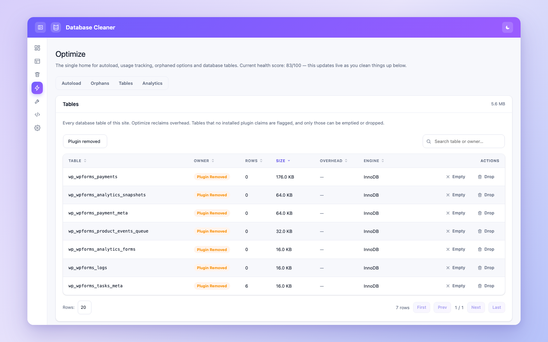Empty the wp_wpforms_logs table
Viewport: 548px width, 342px height.
pyautogui.click(x=456, y=268)
